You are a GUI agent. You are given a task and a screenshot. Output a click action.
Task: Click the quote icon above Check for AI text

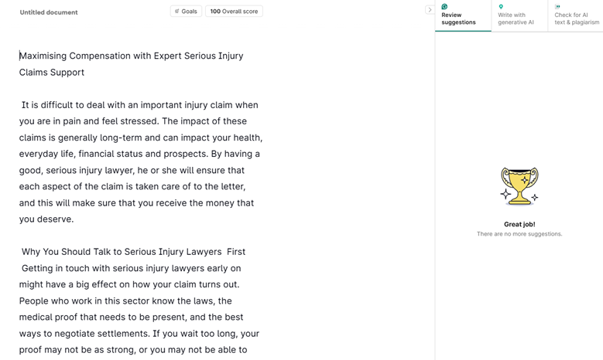pos(557,6)
